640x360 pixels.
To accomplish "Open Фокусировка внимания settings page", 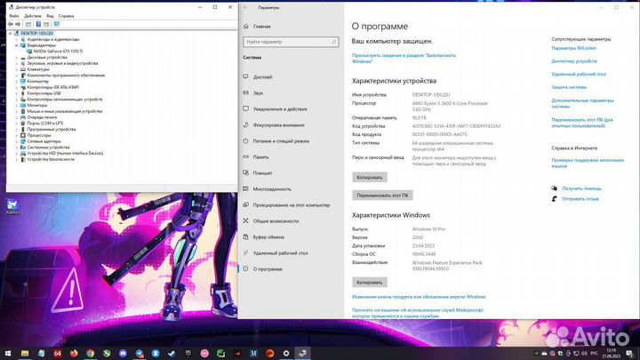I will click(278, 125).
